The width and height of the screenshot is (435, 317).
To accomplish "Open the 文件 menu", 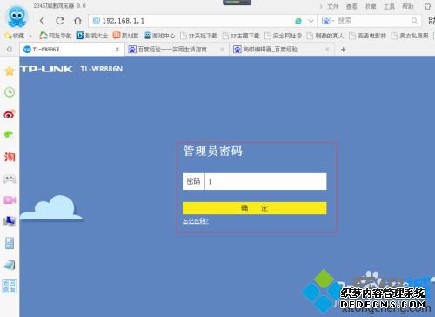I will pos(333,6).
